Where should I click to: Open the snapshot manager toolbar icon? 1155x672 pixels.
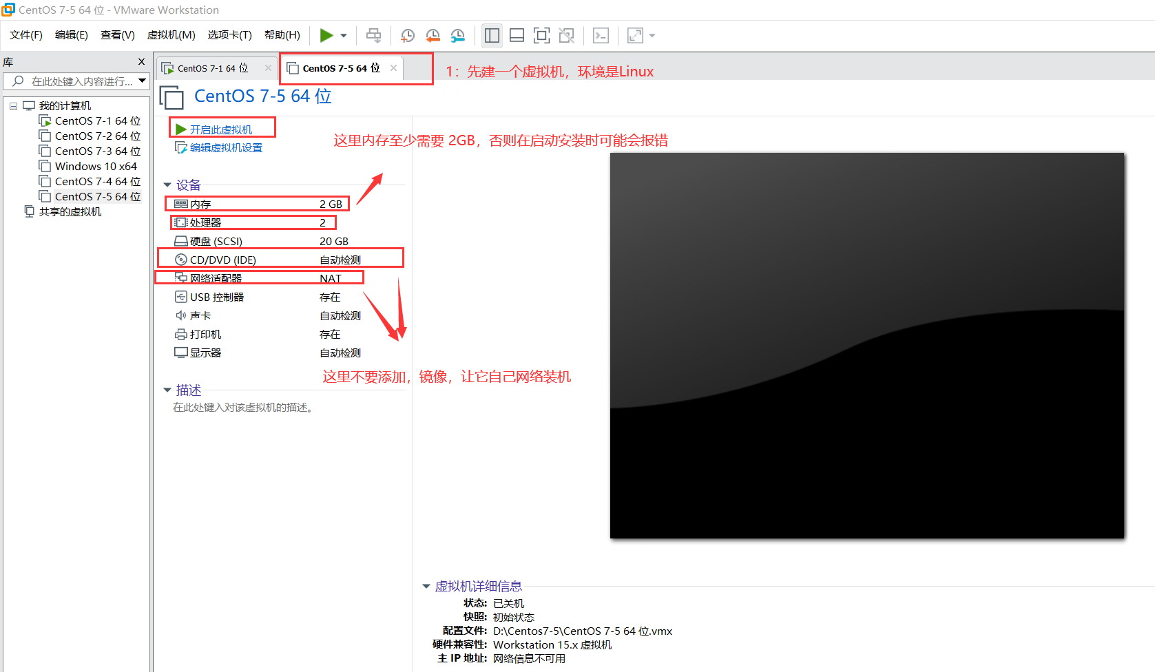click(x=457, y=35)
